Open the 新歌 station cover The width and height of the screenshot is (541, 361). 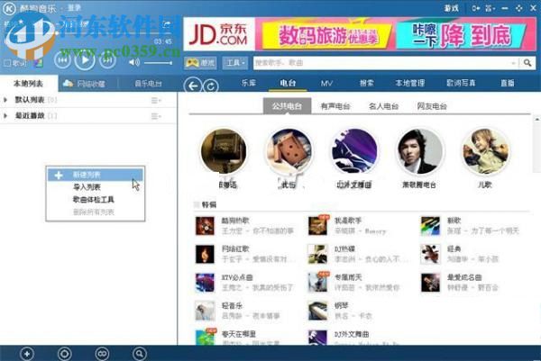tap(430, 226)
